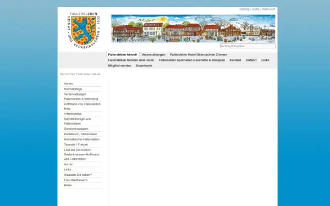Open Fallersleber Apotheken Geschäfte & Shoppen
The width and height of the screenshot is (330, 206).
(192, 60)
